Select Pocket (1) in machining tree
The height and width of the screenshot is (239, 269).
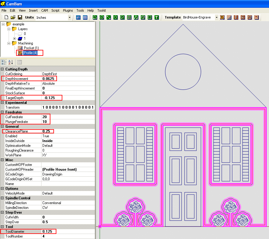31,48
